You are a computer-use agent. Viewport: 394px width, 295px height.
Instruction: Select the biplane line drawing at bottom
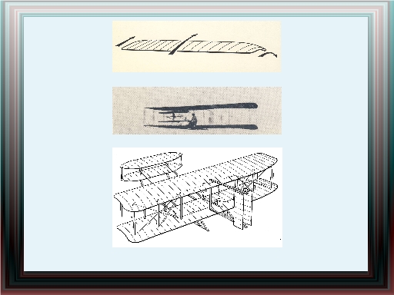[x=197, y=197]
